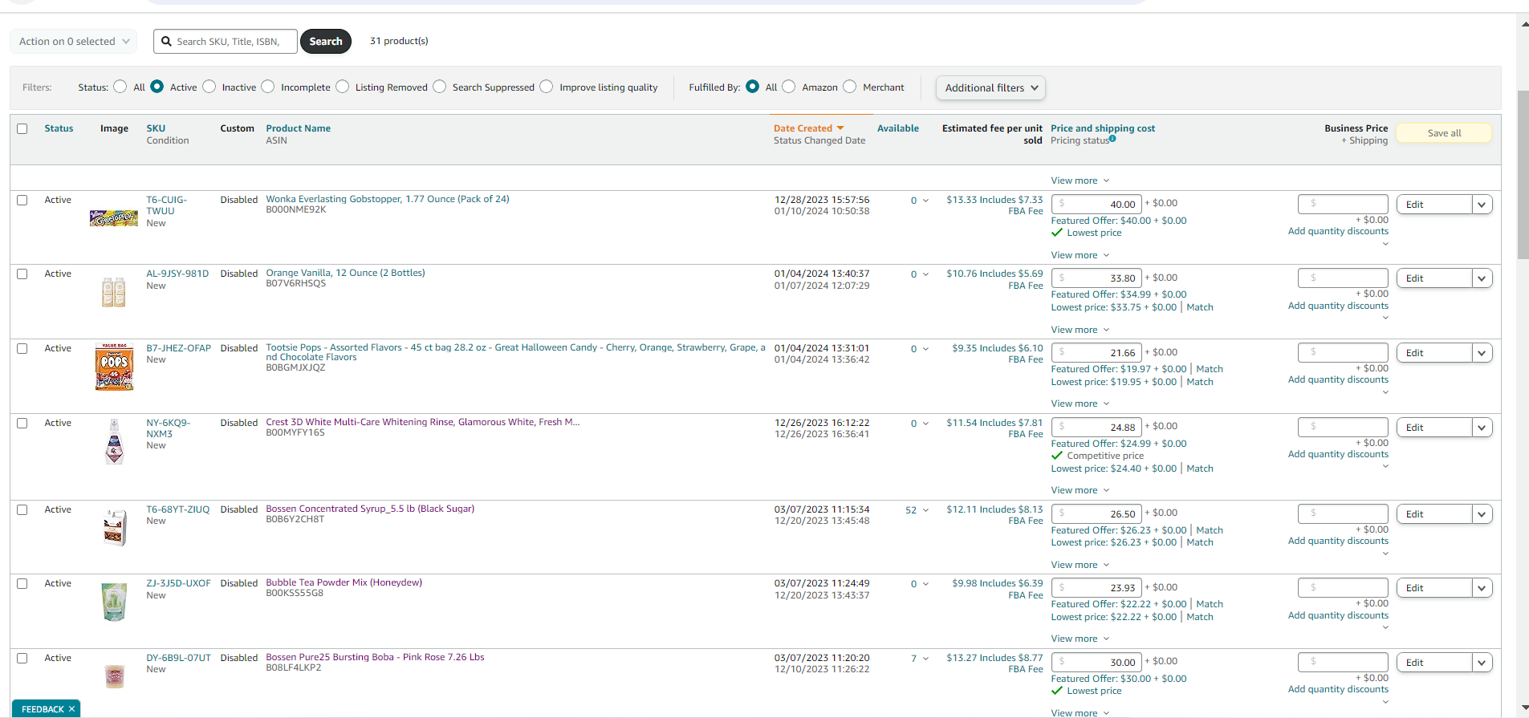Sort the table by the Status column
The image size is (1529, 718).
59,128
